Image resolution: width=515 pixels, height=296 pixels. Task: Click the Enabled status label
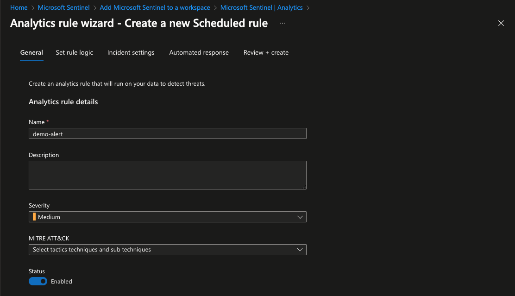tap(62, 282)
